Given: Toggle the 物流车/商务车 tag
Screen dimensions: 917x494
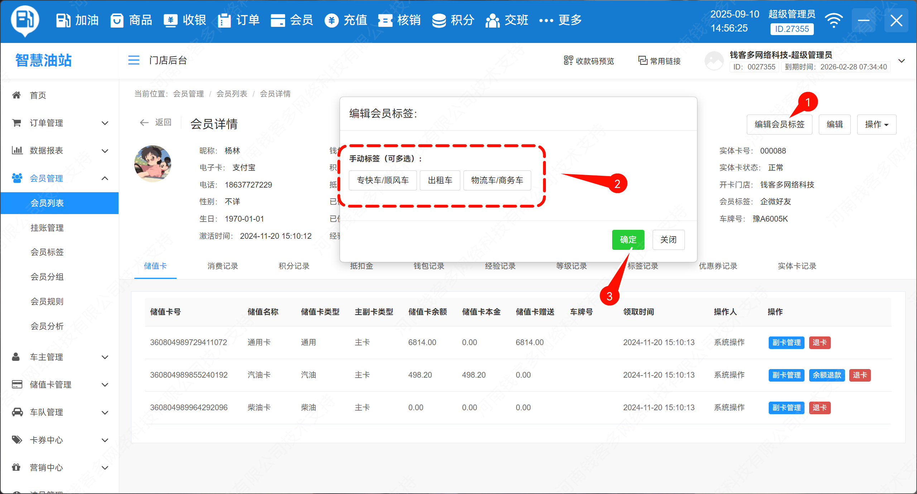Looking at the screenshot, I should [x=497, y=180].
